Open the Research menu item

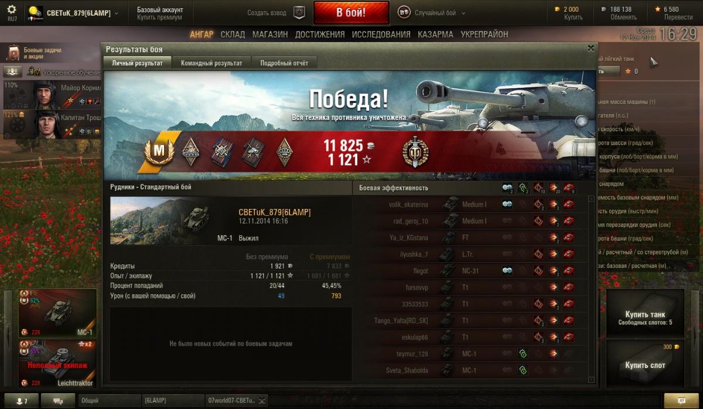pyautogui.click(x=381, y=35)
